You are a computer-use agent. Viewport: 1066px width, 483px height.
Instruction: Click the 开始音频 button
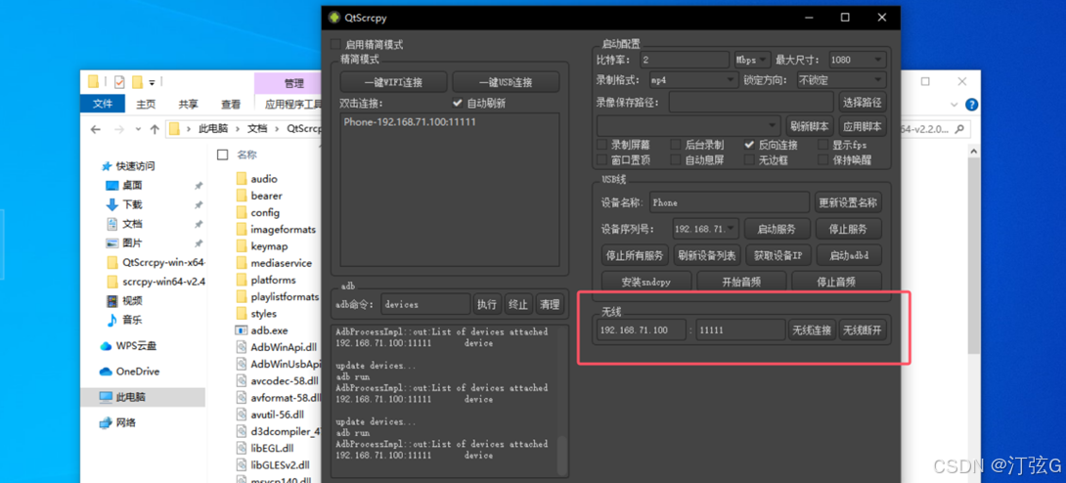pos(740,282)
